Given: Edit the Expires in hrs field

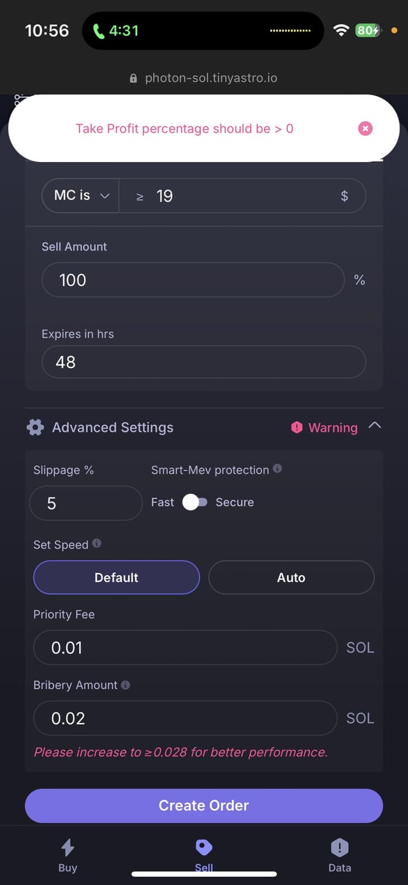Looking at the screenshot, I should coord(203,362).
